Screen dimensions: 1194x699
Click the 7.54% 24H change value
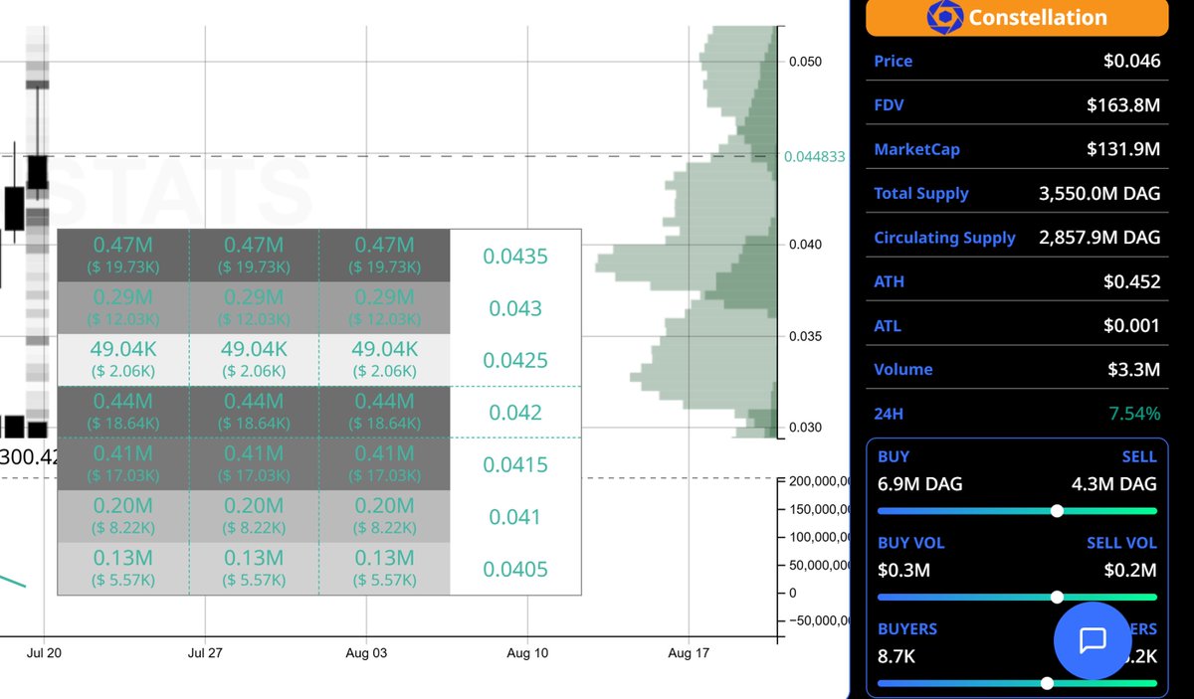point(1133,413)
